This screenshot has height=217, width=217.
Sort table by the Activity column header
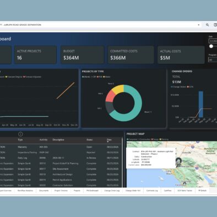(44, 140)
